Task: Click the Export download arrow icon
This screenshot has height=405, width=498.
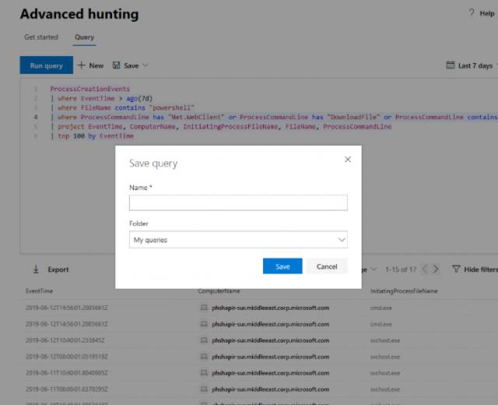Action: (36, 269)
